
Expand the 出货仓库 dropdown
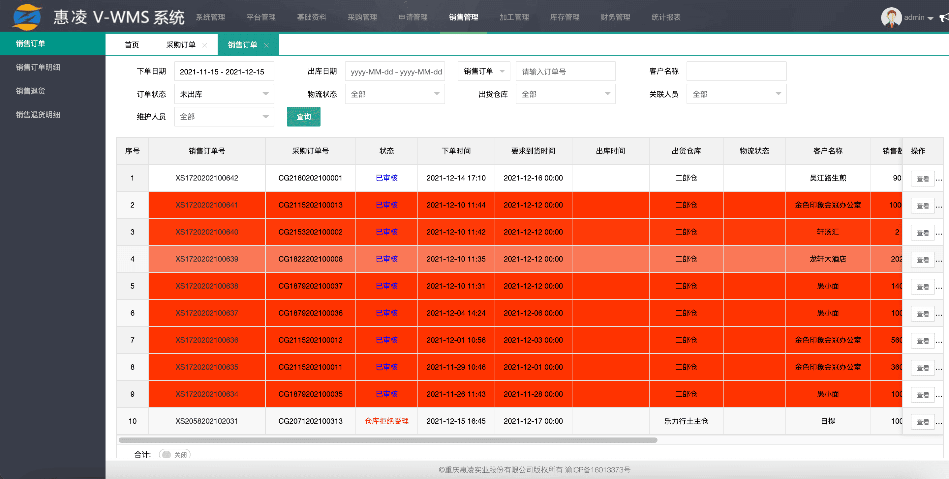(x=565, y=94)
